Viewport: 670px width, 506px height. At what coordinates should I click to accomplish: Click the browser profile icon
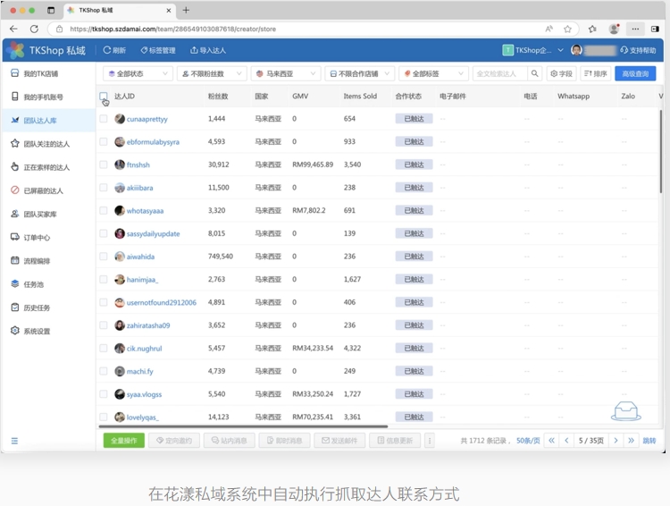tap(614, 30)
